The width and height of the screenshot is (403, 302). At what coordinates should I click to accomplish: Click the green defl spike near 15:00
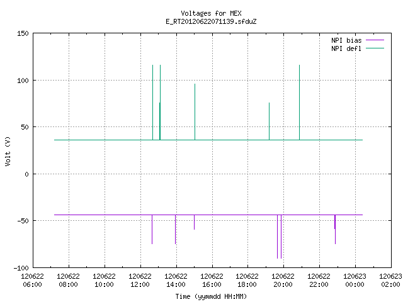tap(195, 112)
